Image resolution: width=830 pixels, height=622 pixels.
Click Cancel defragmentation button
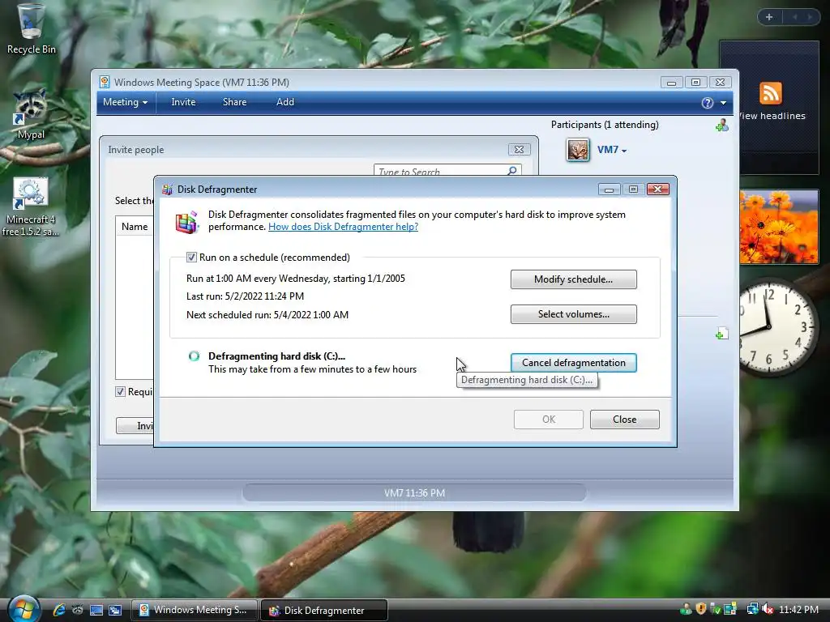573,363
